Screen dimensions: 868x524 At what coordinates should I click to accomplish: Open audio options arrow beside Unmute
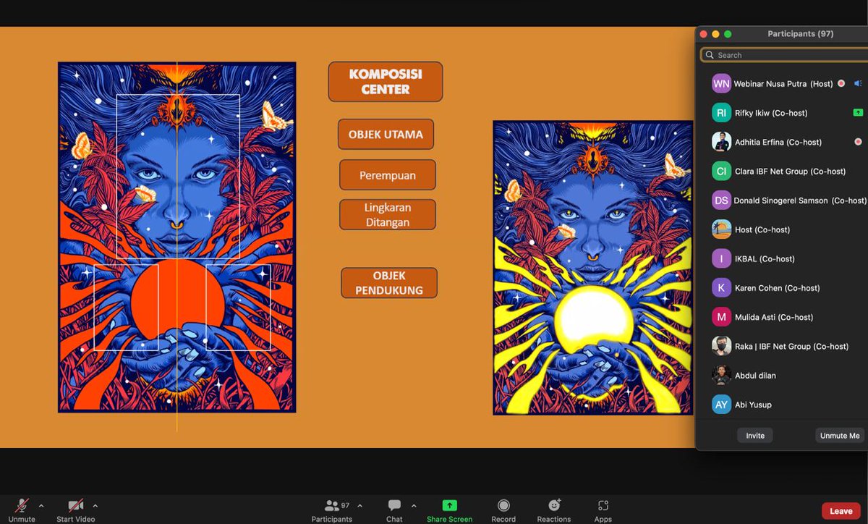[41, 506]
